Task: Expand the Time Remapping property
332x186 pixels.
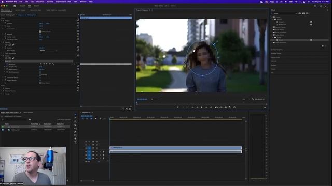Action: pos(1,53)
